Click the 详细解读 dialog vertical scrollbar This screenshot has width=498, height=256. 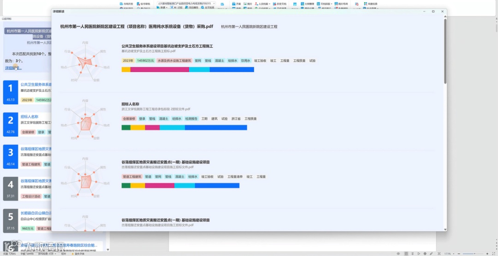click(445, 51)
